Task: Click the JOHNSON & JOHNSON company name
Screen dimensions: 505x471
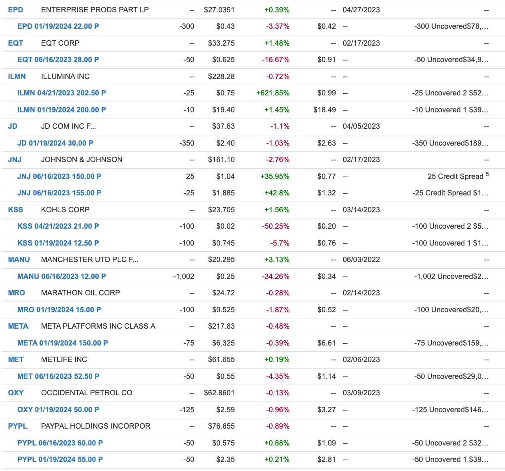Action: point(82,160)
